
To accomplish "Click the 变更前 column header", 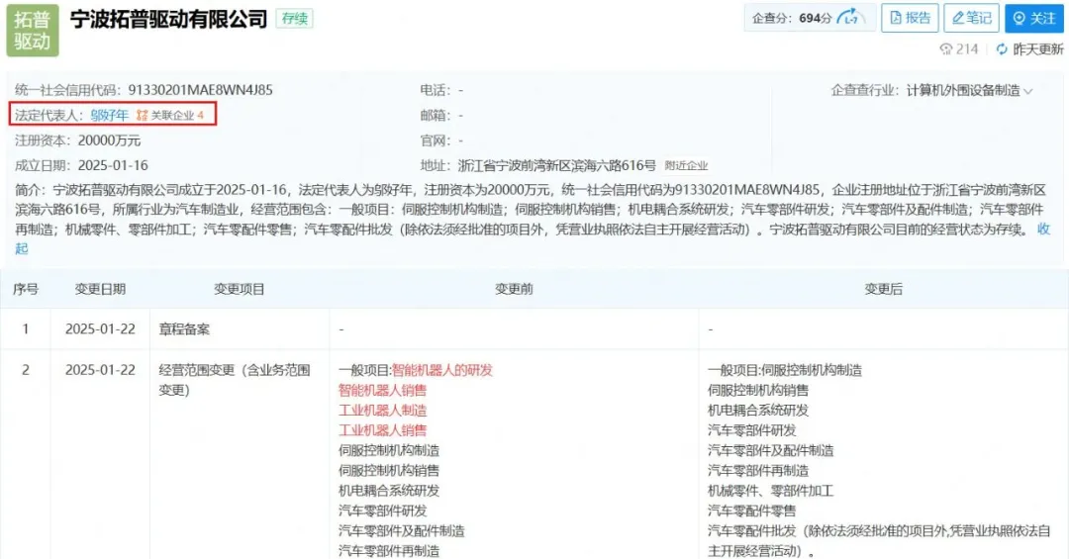I will (x=514, y=289).
